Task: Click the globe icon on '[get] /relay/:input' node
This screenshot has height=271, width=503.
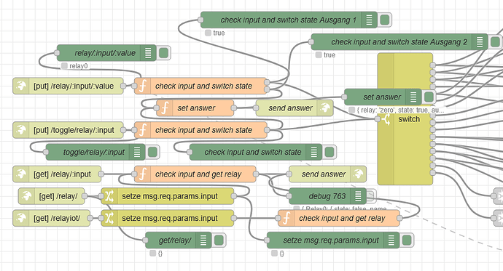Action: tap(21, 174)
